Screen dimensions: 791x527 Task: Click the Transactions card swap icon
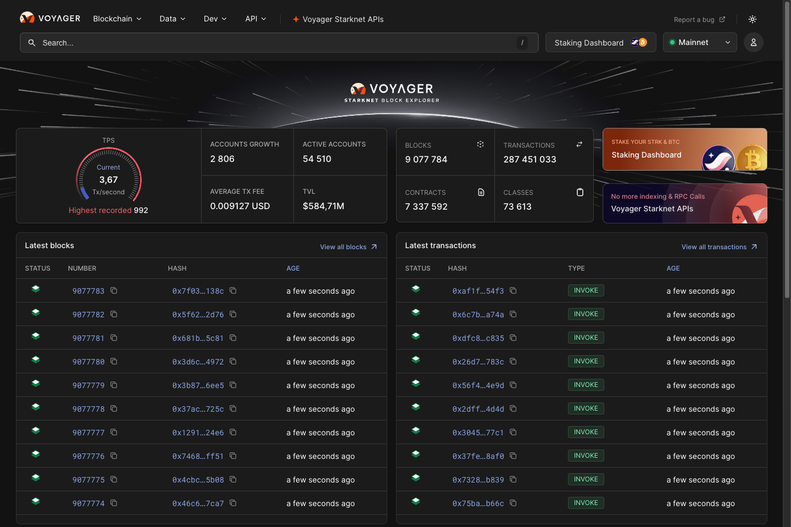click(x=579, y=144)
